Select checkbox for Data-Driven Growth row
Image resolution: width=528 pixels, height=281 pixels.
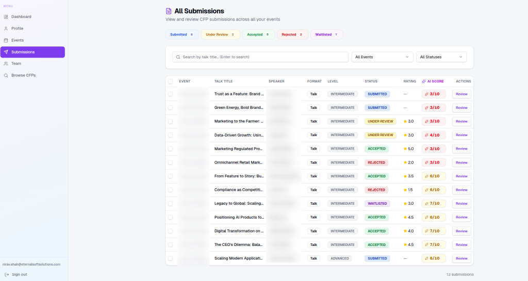point(170,135)
